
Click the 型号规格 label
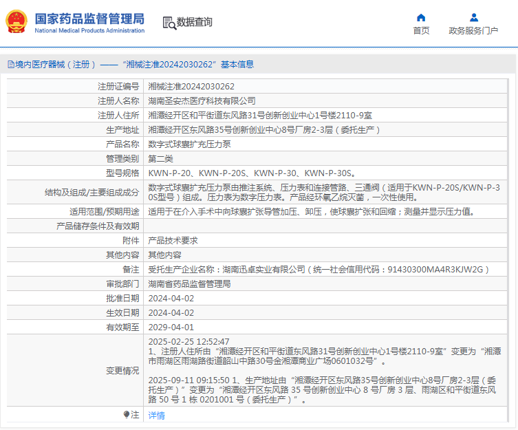[122, 173]
